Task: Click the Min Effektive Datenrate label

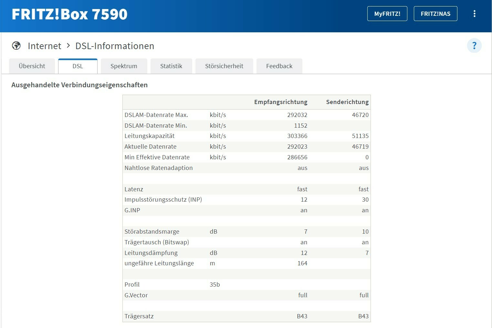Action: (x=157, y=157)
